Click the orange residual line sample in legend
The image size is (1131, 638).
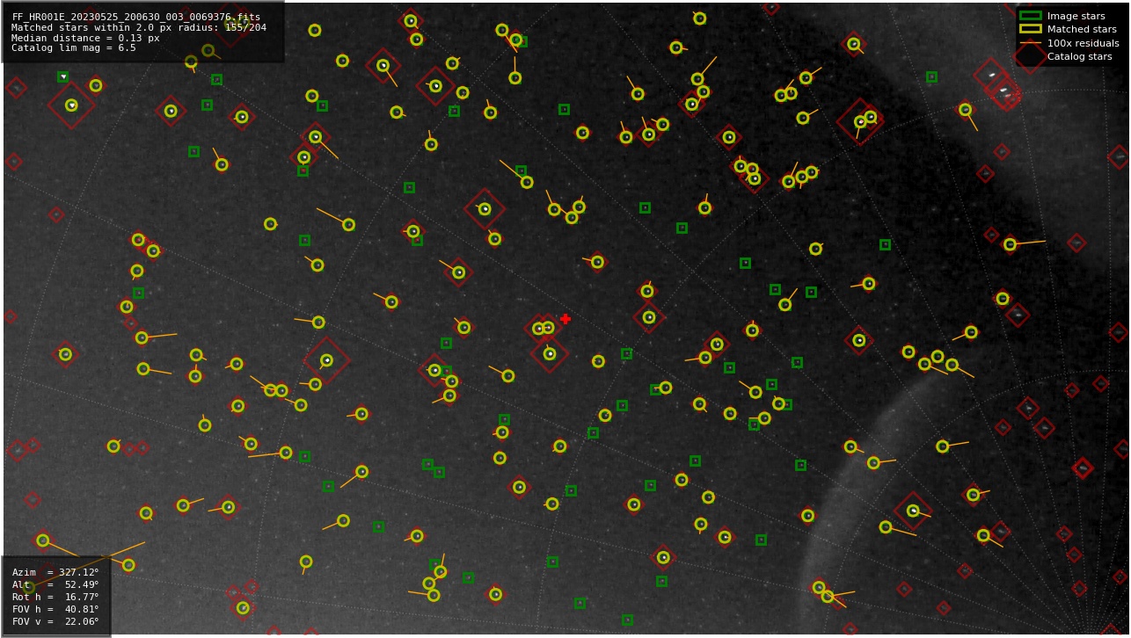click(1030, 43)
